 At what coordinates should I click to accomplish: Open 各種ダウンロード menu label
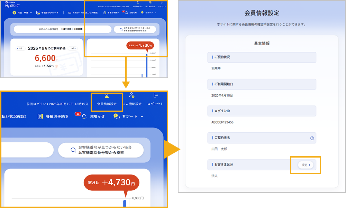[50, 13]
